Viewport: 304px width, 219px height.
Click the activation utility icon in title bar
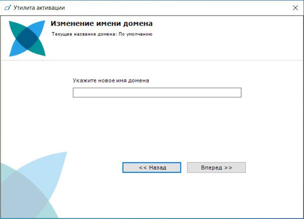click(x=7, y=8)
